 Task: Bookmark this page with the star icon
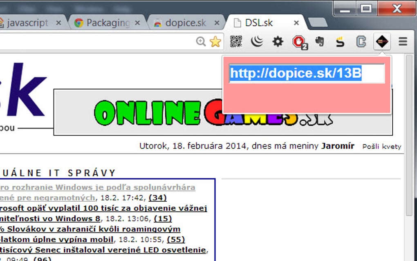(x=215, y=41)
